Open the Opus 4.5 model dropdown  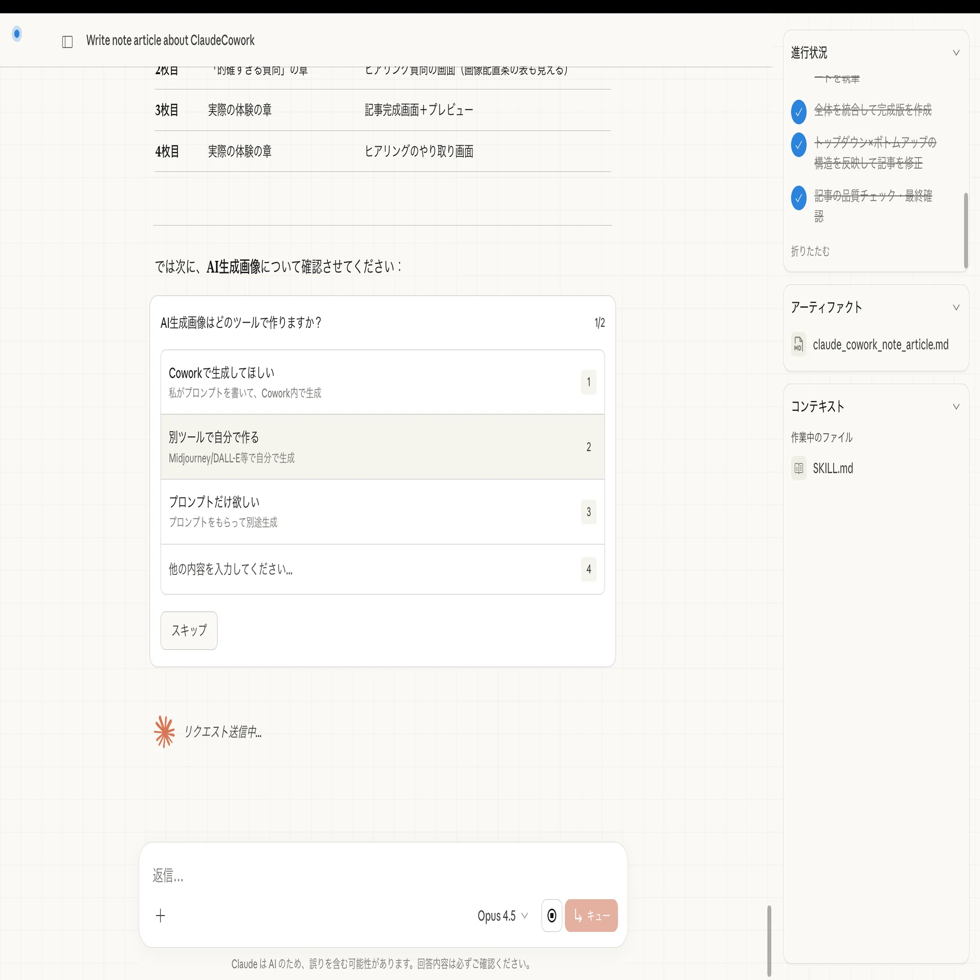tap(502, 916)
